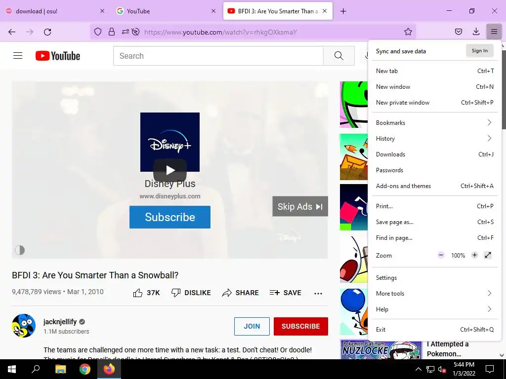The image size is (506, 379).
Task: Click the autoplay blocked icon
Action: [x=136, y=32]
